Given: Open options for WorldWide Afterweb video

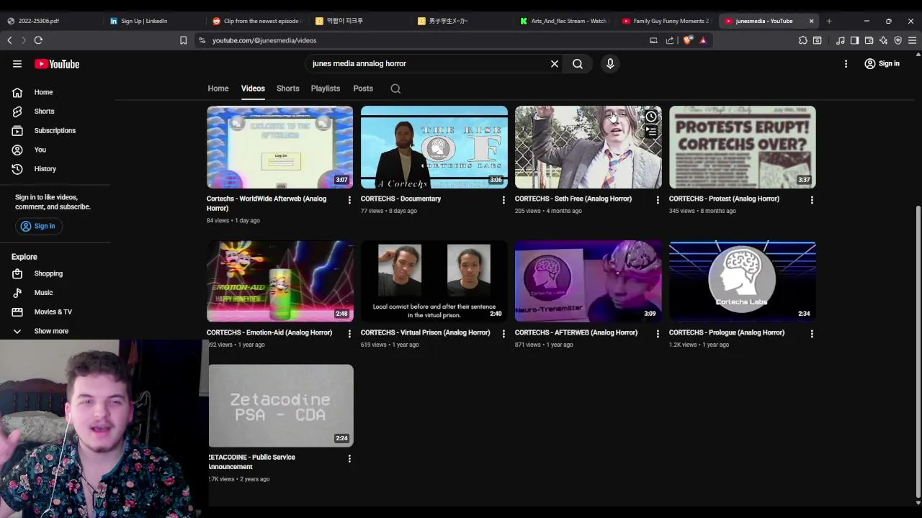Looking at the screenshot, I should pos(349,200).
